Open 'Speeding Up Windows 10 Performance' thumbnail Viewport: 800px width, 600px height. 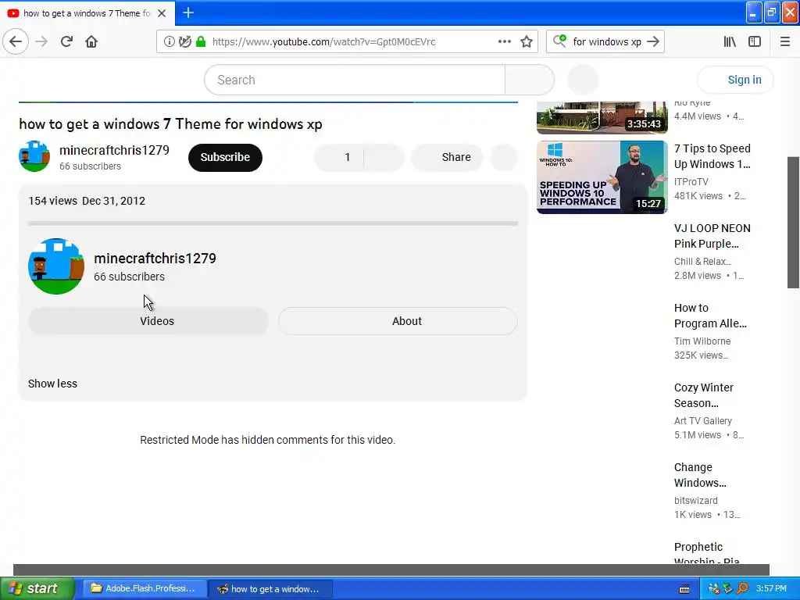click(x=602, y=177)
